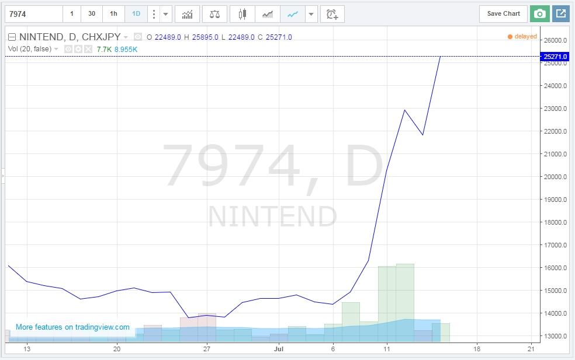
Task: Open the tradingview.com features link
Action: pos(73,327)
